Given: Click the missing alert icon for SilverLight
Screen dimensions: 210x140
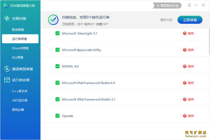Looking at the screenshot, I should point(185,33).
